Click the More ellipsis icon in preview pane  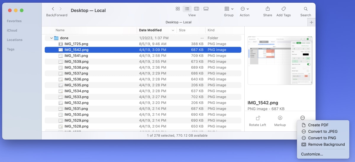(302, 118)
